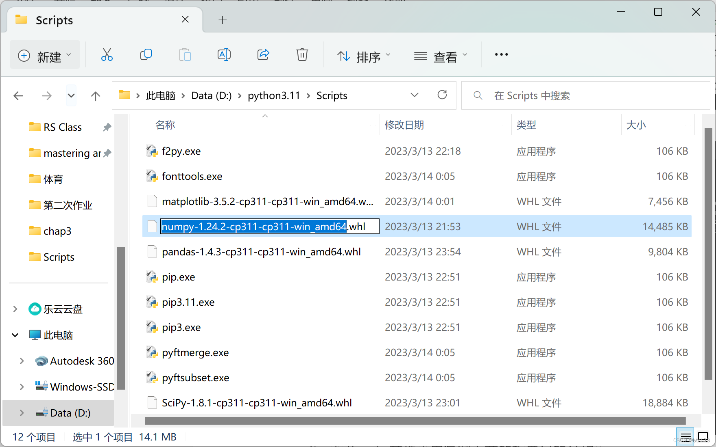The width and height of the screenshot is (716, 447).
Task: Delete the file using trash icon
Action: [302, 54]
